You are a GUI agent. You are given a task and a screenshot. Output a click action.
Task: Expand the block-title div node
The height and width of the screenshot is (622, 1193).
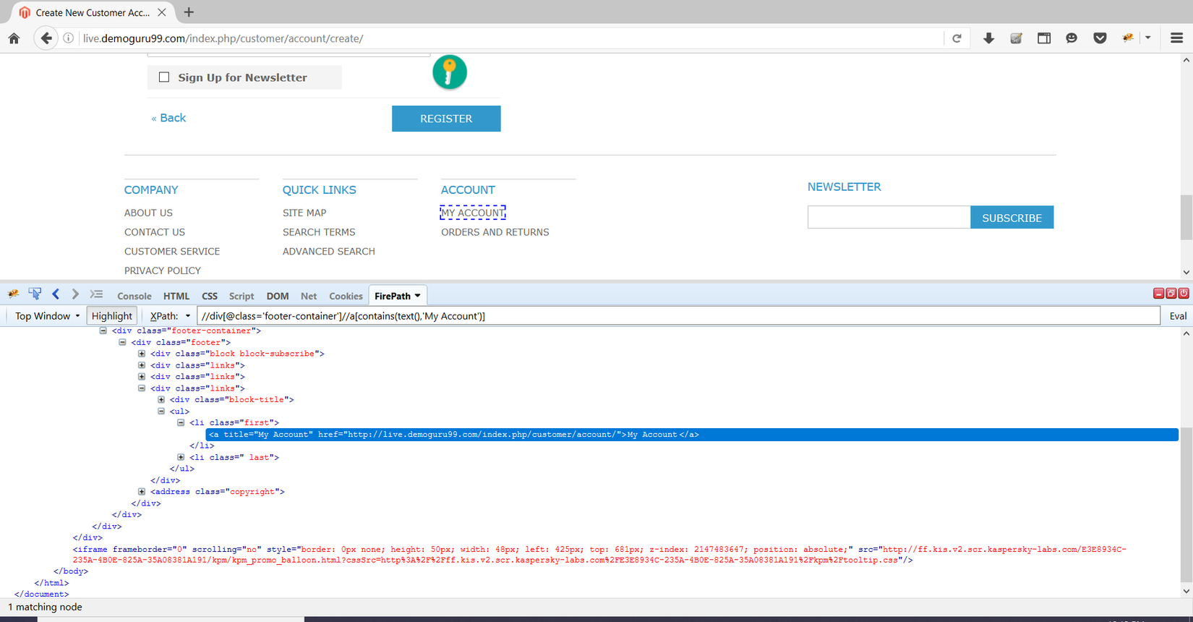point(161,399)
